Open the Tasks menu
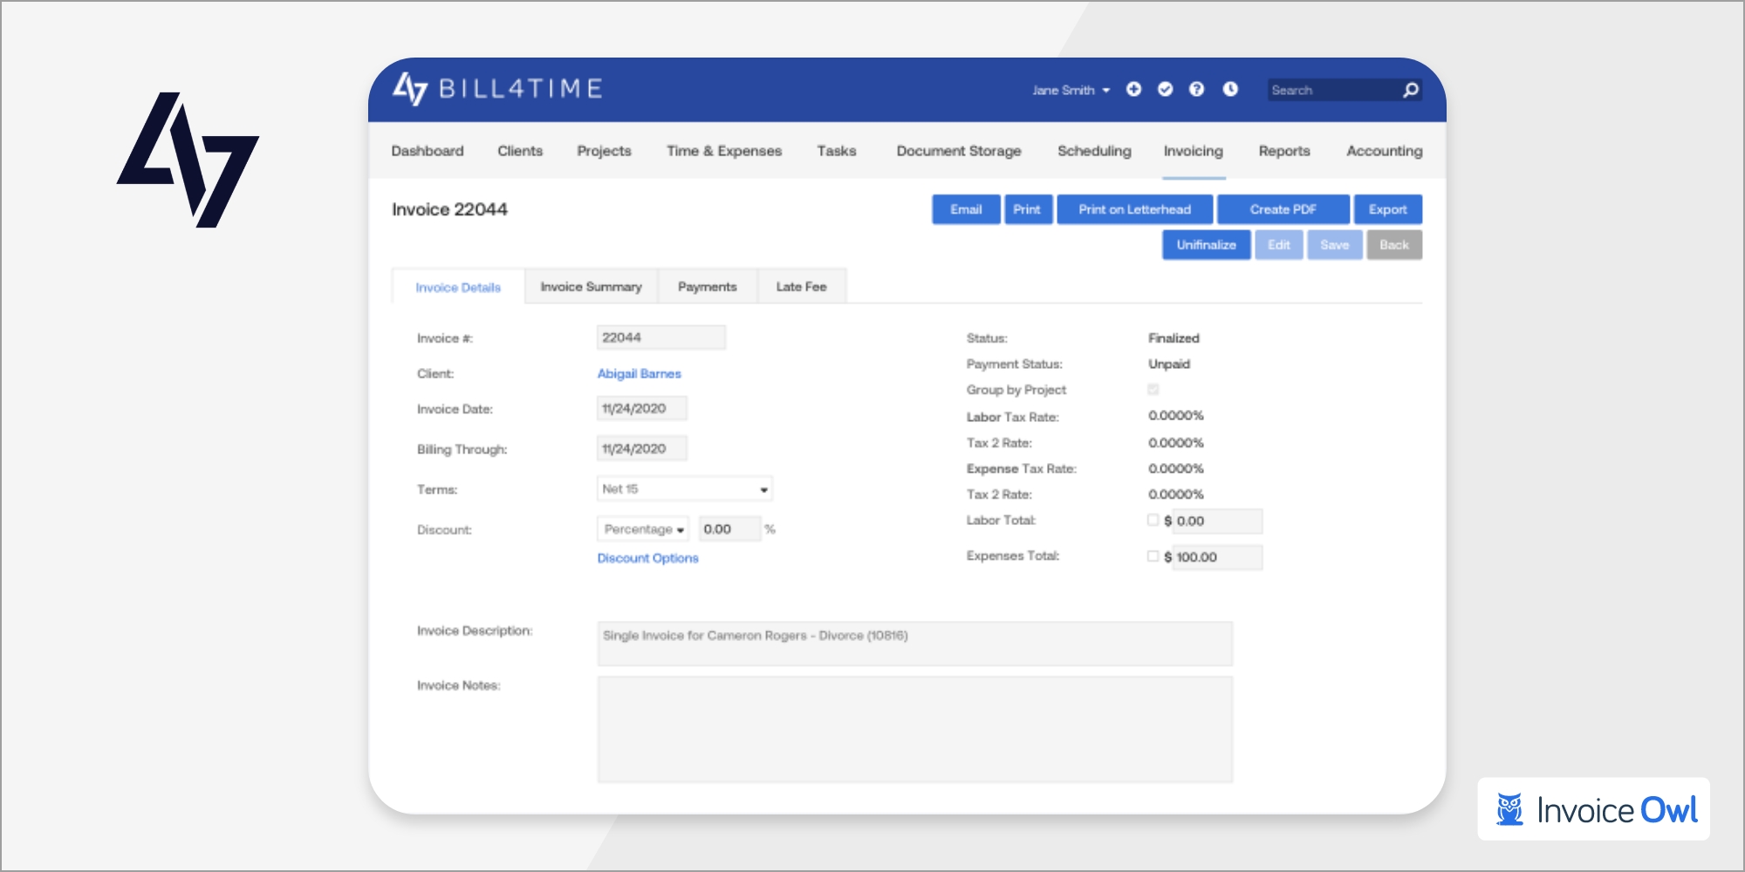Viewport: 1745px width, 872px height. tap(837, 151)
